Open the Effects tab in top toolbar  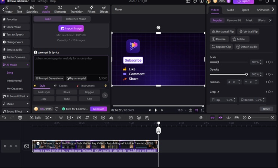tap(104, 9)
